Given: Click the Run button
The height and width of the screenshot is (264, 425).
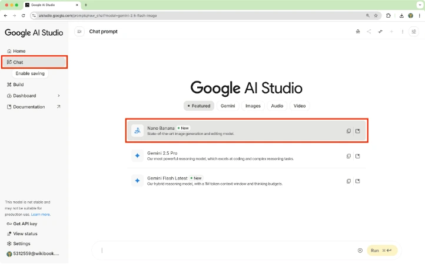Looking at the screenshot, I should [382, 251].
